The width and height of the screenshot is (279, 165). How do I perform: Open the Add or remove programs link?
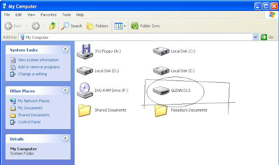pos(39,67)
